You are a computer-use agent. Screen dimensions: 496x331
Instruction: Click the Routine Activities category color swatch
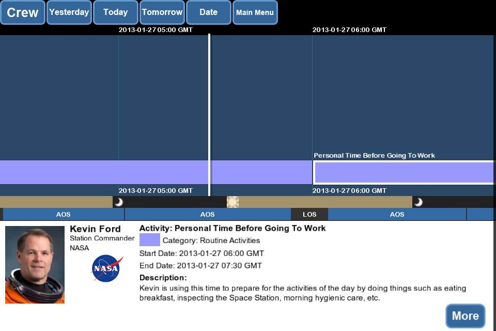coord(150,240)
